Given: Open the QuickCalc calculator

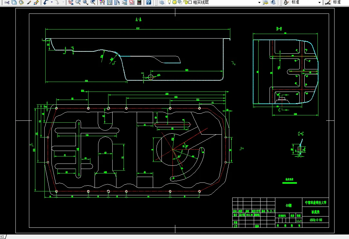Looking at the screenshot, I should point(139,3).
